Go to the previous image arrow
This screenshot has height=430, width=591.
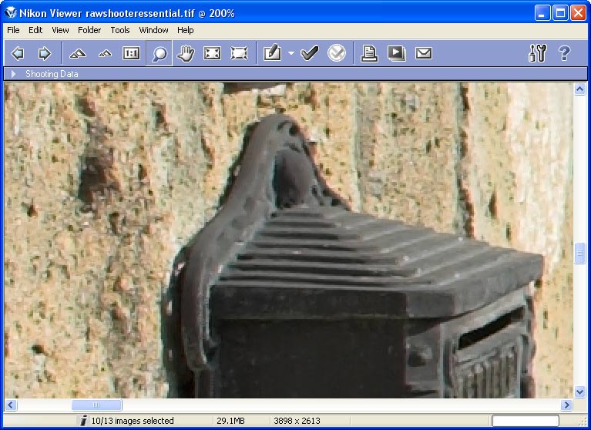tap(18, 53)
